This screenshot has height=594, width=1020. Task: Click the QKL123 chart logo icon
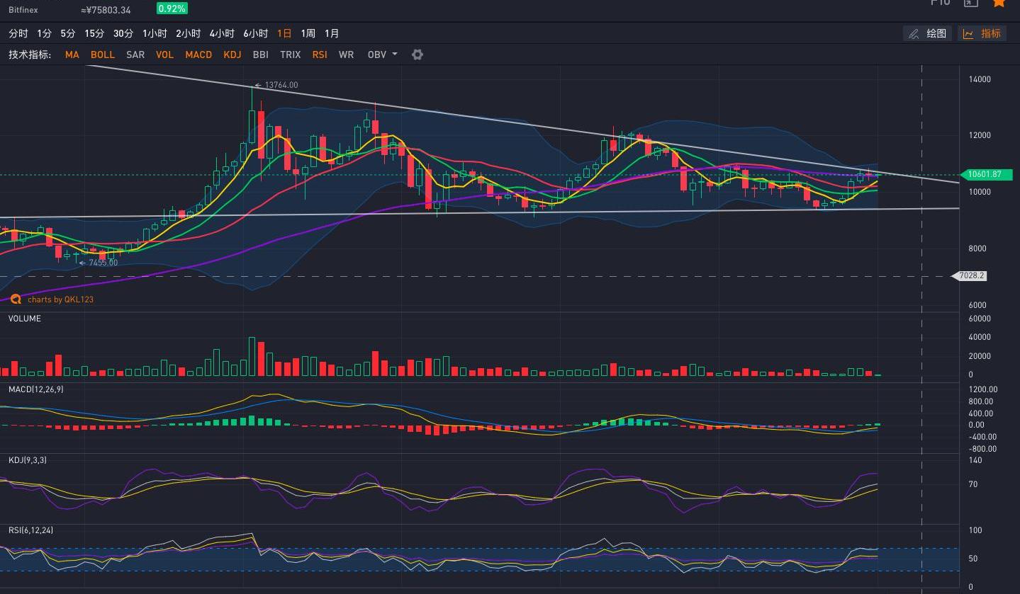pos(16,299)
